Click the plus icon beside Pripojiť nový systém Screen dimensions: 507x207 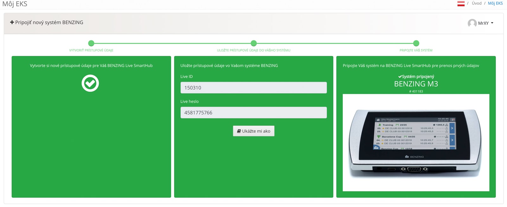tap(12, 22)
